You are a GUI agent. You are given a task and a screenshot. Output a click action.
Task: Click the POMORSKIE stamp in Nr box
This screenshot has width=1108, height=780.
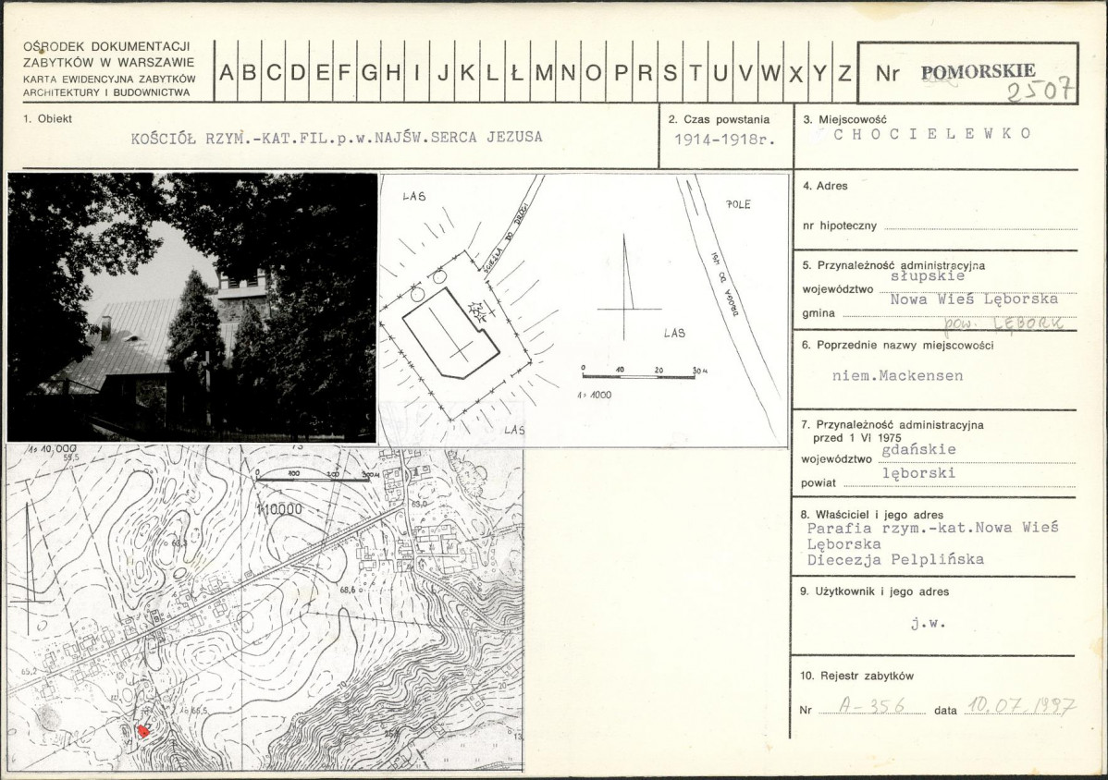(978, 71)
